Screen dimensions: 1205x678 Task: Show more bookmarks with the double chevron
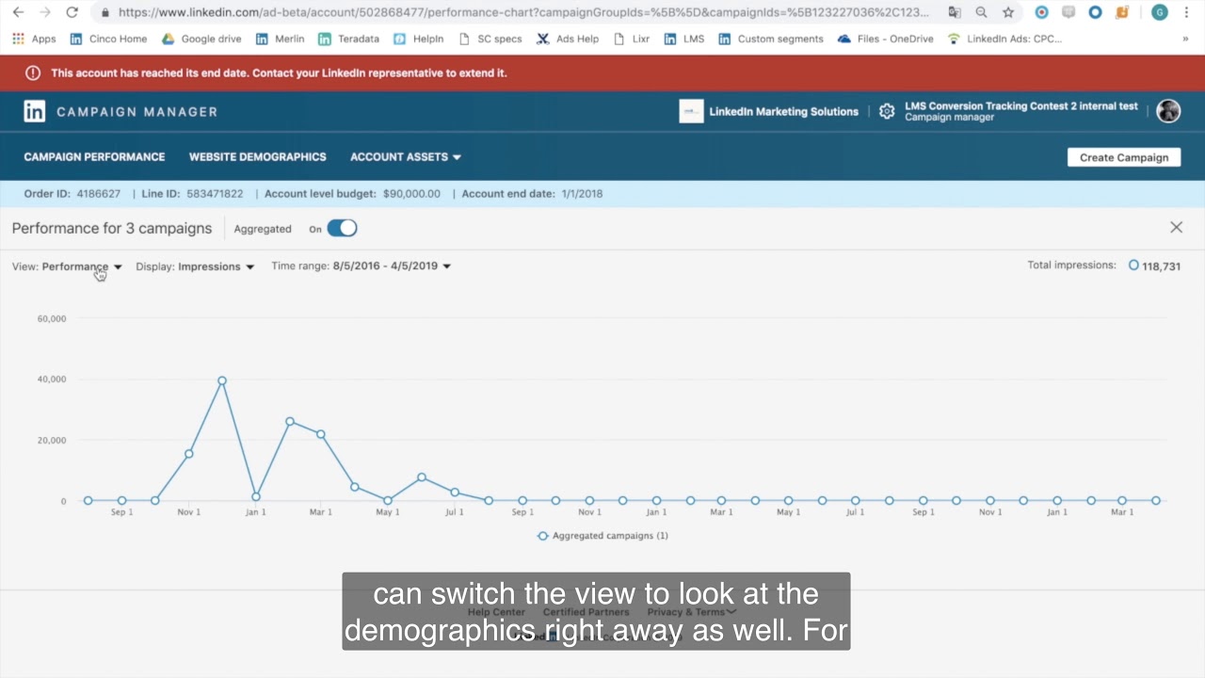tap(1185, 39)
